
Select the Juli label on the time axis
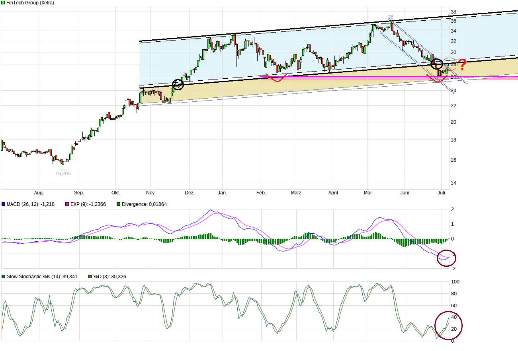click(441, 192)
